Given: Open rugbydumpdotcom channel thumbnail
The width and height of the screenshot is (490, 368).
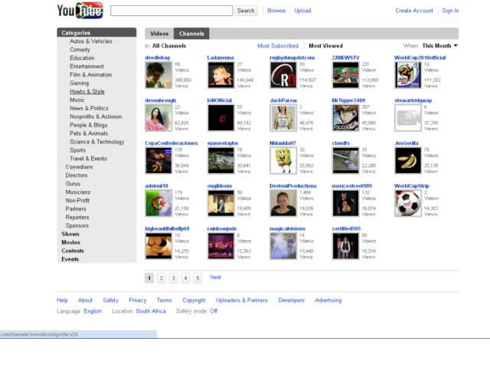Looking at the screenshot, I should click(283, 75).
